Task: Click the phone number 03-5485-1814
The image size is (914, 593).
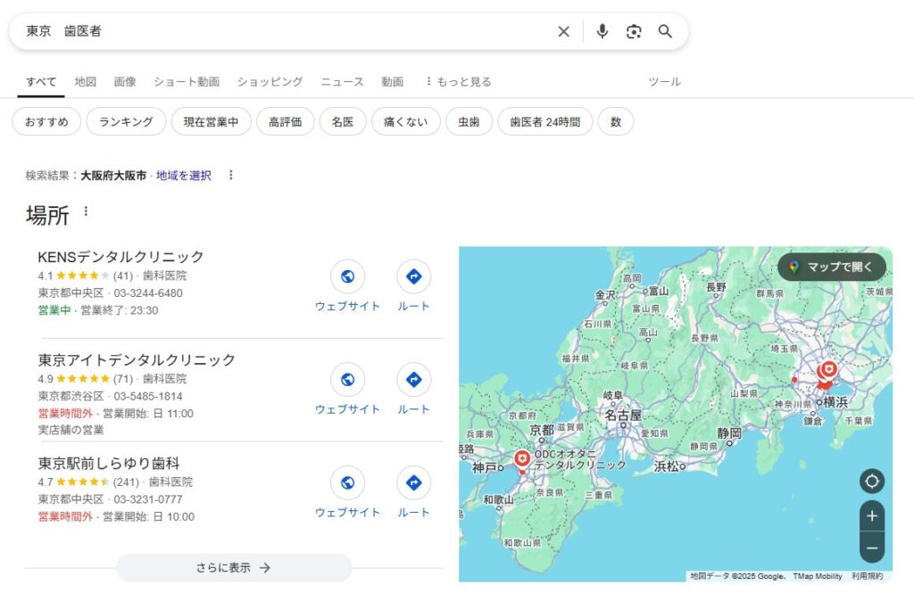Action: coord(148,396)
